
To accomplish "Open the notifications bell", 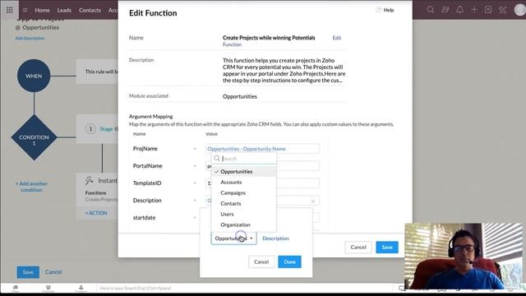I will click(459, 10).
